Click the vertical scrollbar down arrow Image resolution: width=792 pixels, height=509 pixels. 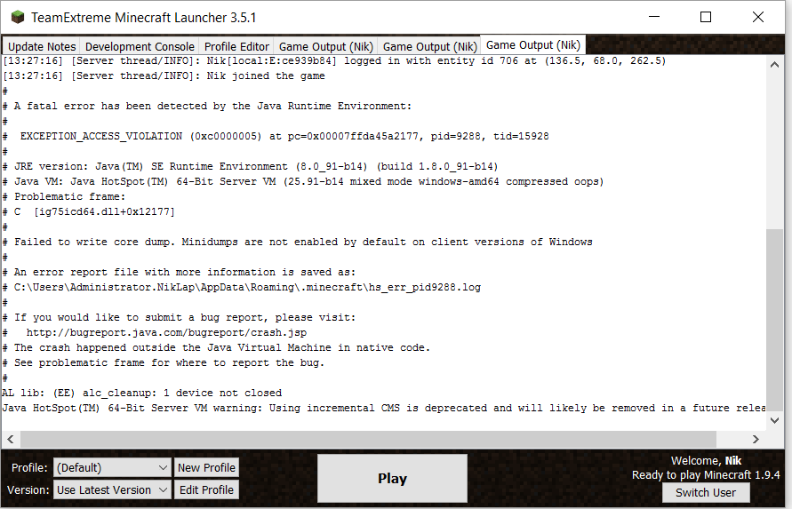(774, 420)
